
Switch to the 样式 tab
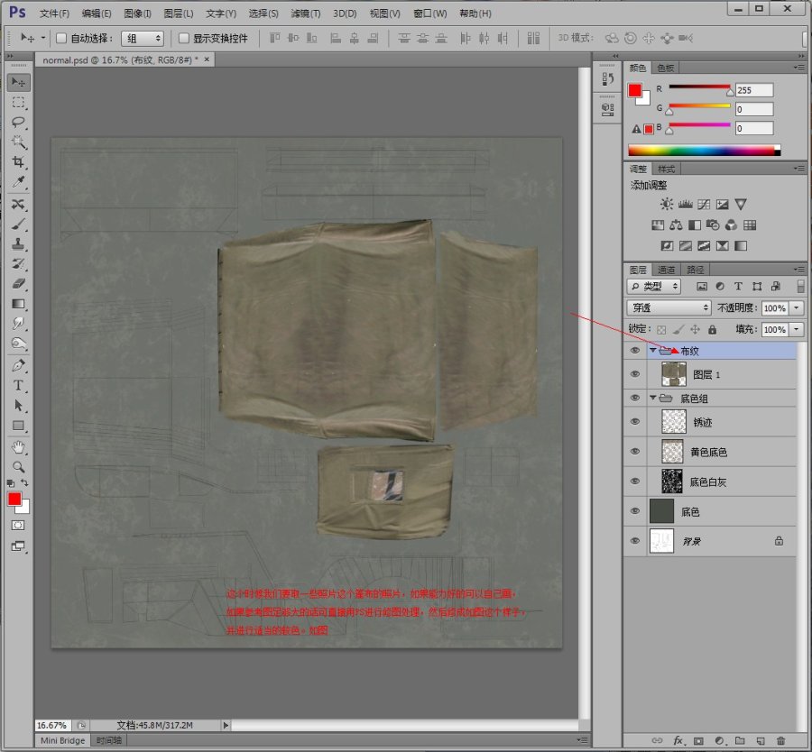click(x=666, y=170)
